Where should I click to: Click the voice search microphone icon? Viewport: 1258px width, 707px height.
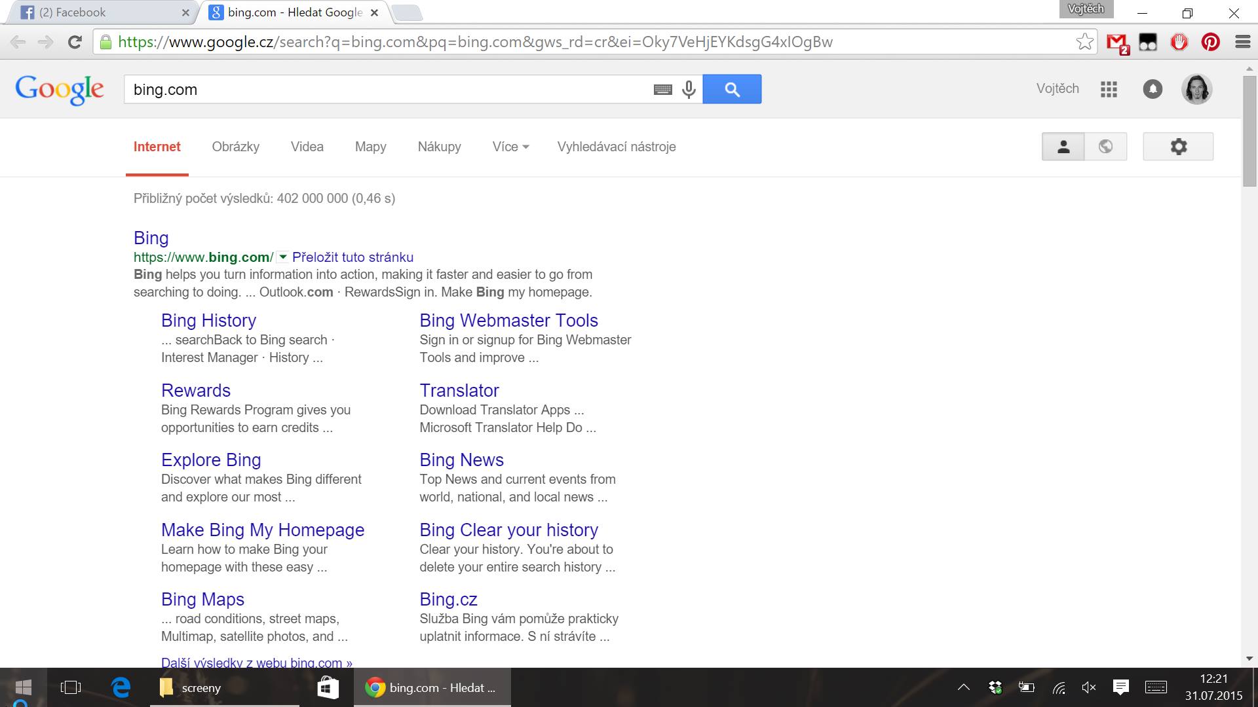pyautogui.click(x=689, y=89)
